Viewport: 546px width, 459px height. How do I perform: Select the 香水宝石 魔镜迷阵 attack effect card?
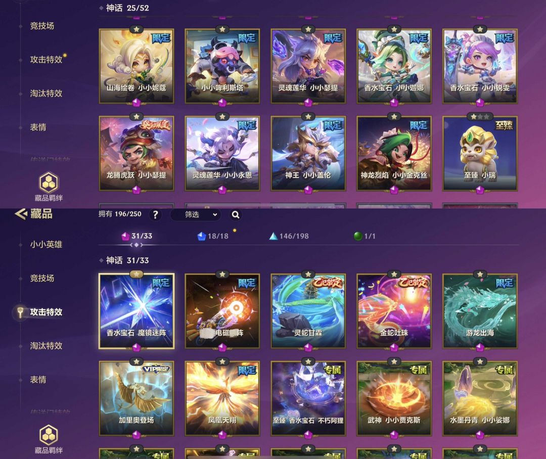[136, 311]
